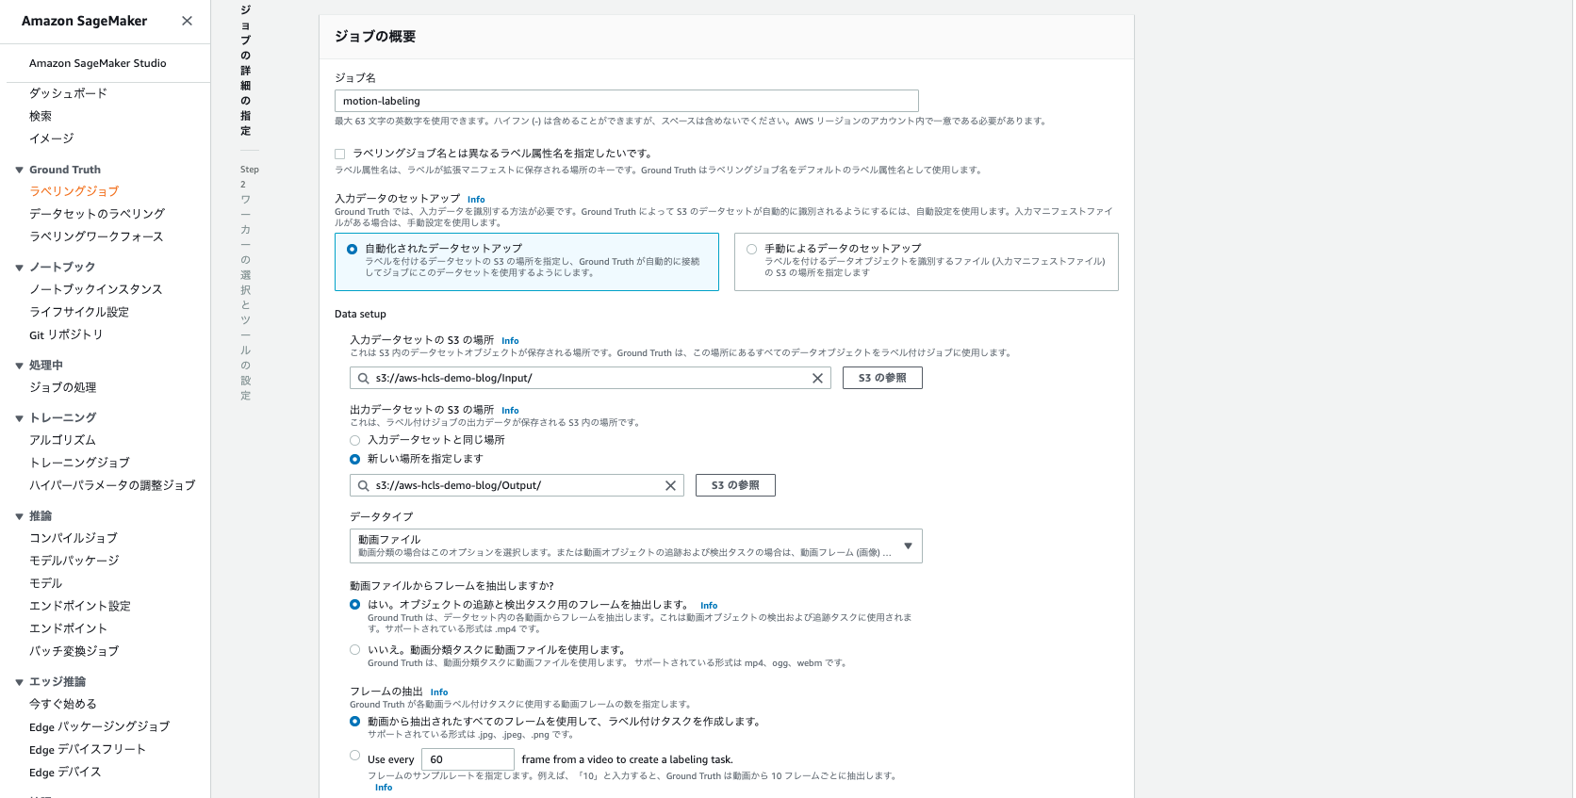Clear the output dataset S3 location field
Screen dimensions: 1576x798
coord(670,485)
